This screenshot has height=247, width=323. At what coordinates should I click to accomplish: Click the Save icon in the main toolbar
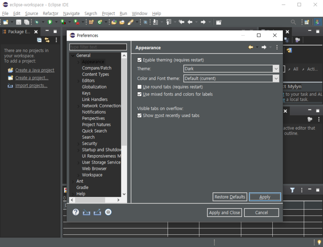[x=19, y=22]
